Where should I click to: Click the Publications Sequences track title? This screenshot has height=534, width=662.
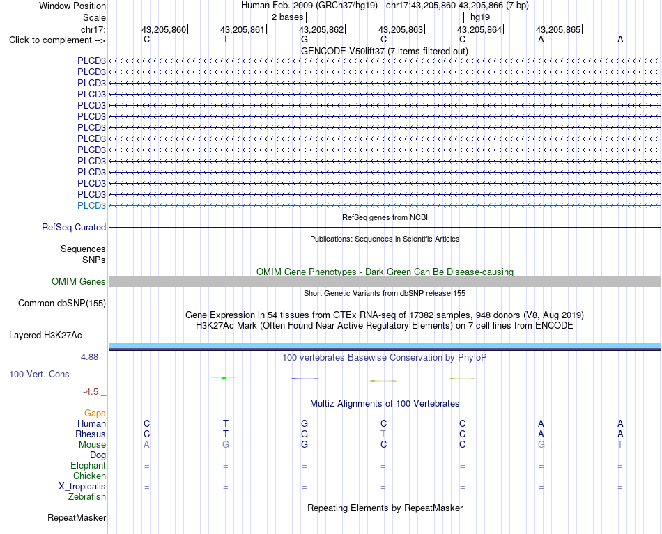pos(385,239)
